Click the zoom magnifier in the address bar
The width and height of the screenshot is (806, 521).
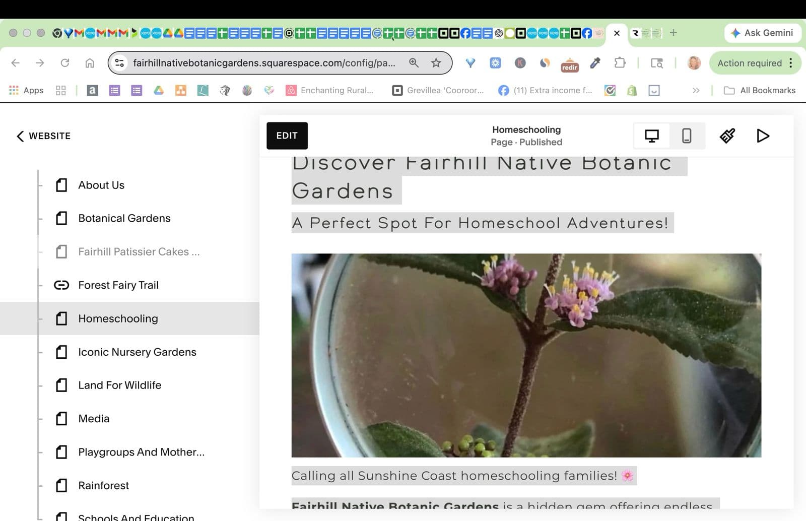(x=414, y=63)
